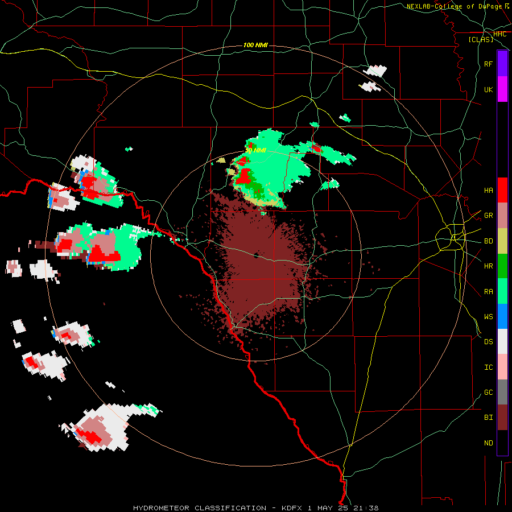Click the radar site center dot
This screenshot has width=512, height=512.
click(x=257, y=255)
